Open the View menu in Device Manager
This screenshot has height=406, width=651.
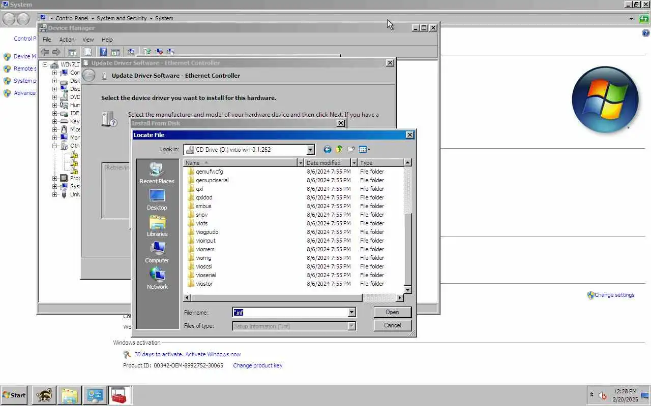click(88, 40)
